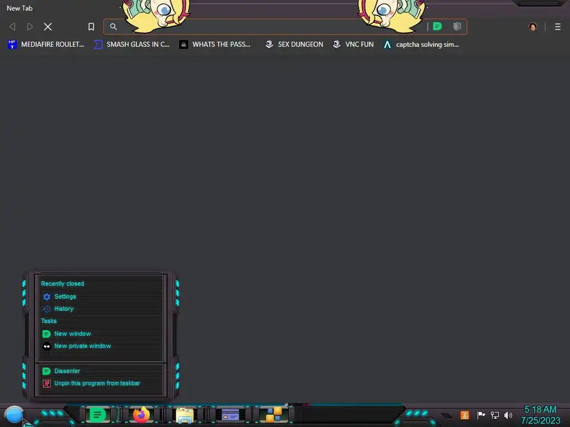Show hidden tray icons arrow
This screenshot has width=570, height=427.
pyautogui.click(x=447, y=416)
